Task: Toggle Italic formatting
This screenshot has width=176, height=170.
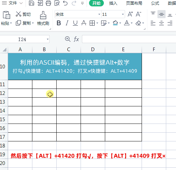Action: (x=67, y=23)
